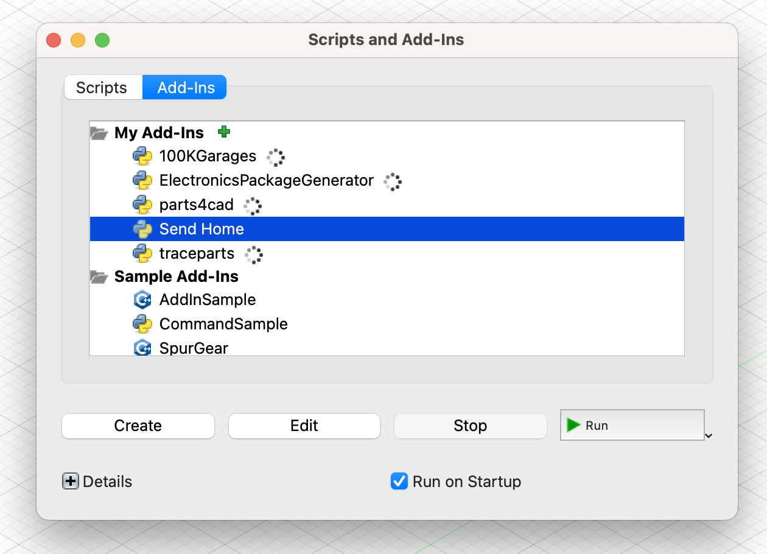
Task: Click the green plus icon beside My Add-Ins
Action: pos(224,131)
